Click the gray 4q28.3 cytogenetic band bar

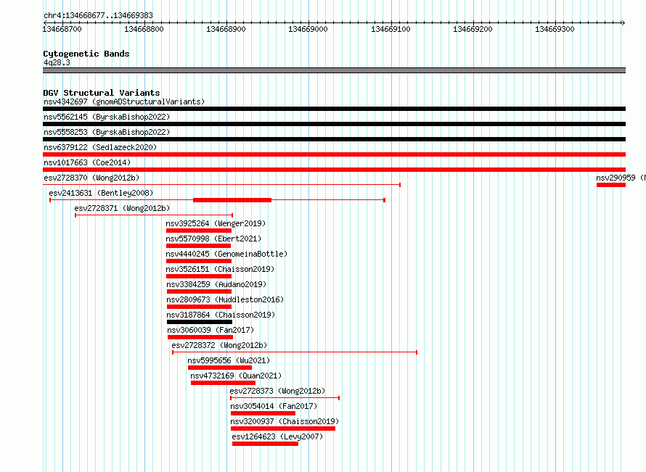tap(334, 70)
